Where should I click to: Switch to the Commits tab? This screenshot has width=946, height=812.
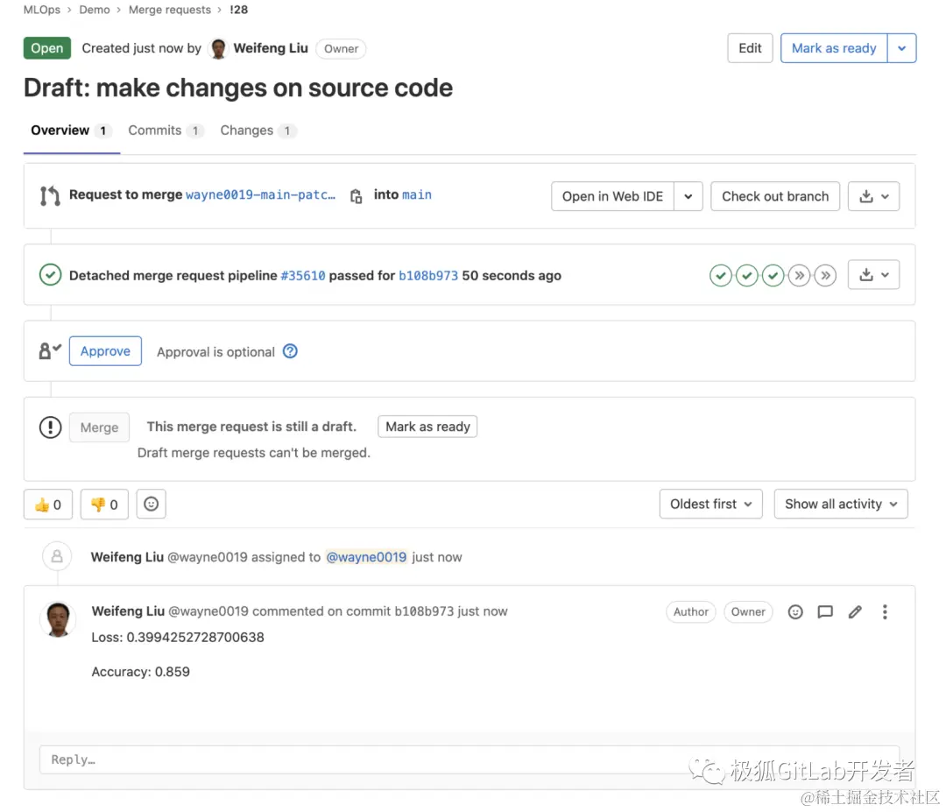165,131
